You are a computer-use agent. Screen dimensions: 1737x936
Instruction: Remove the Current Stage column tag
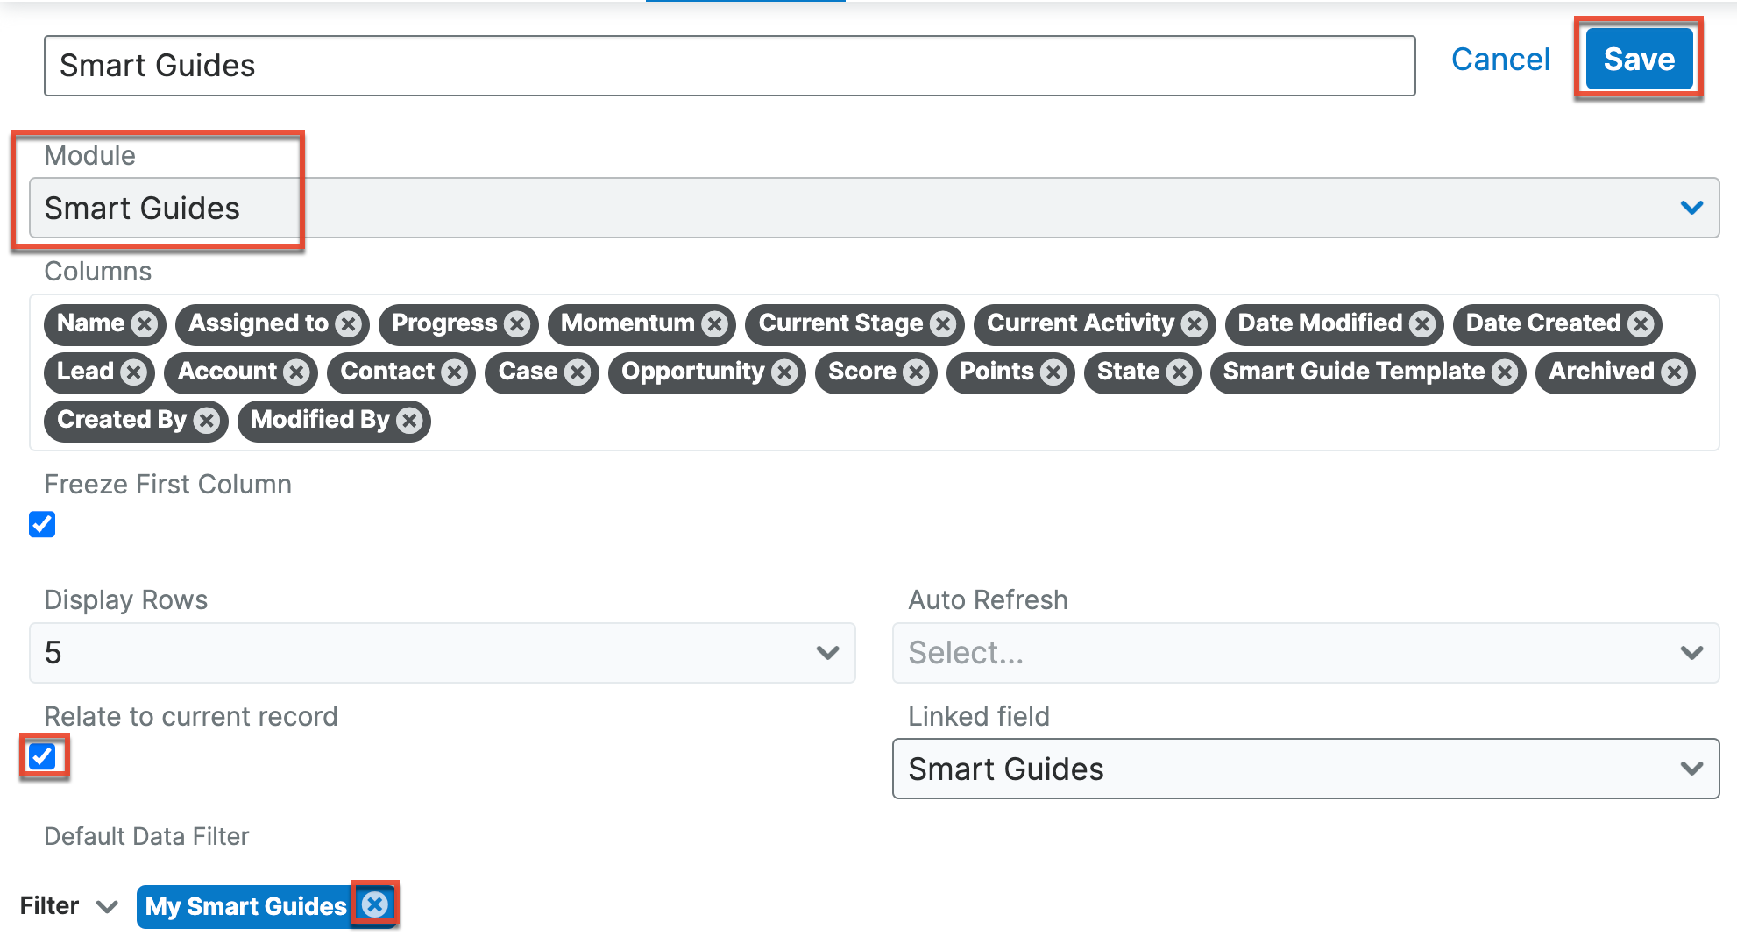pos(943,324)
